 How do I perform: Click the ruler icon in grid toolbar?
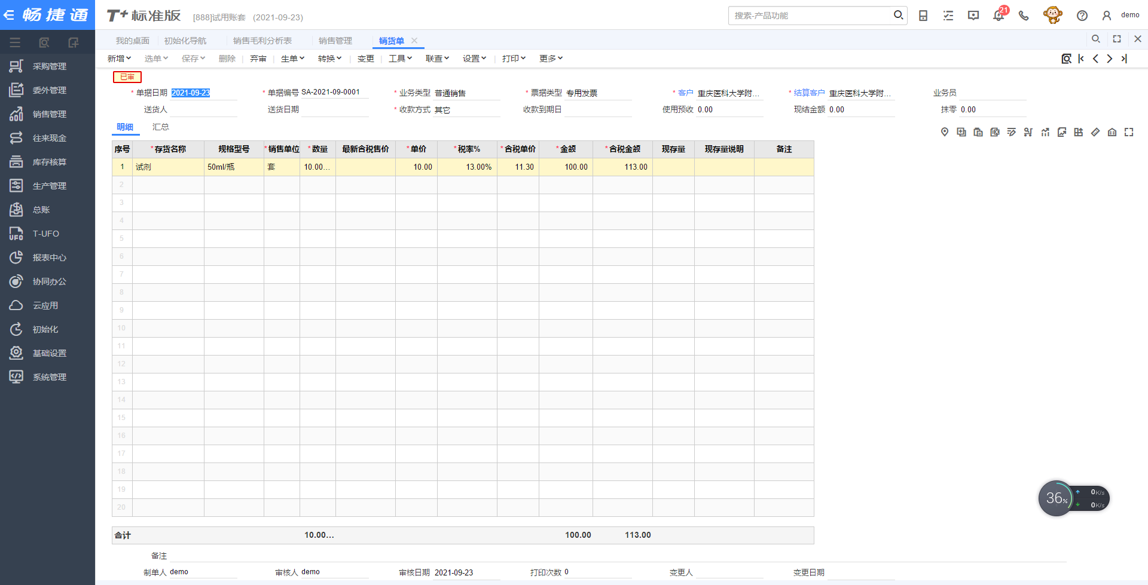(1095, 132)
